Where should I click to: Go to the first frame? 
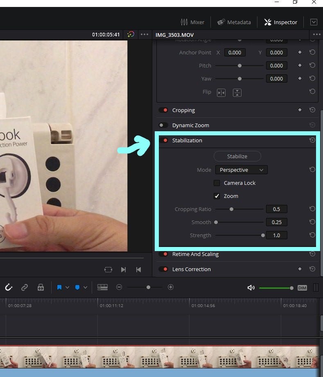138,269
